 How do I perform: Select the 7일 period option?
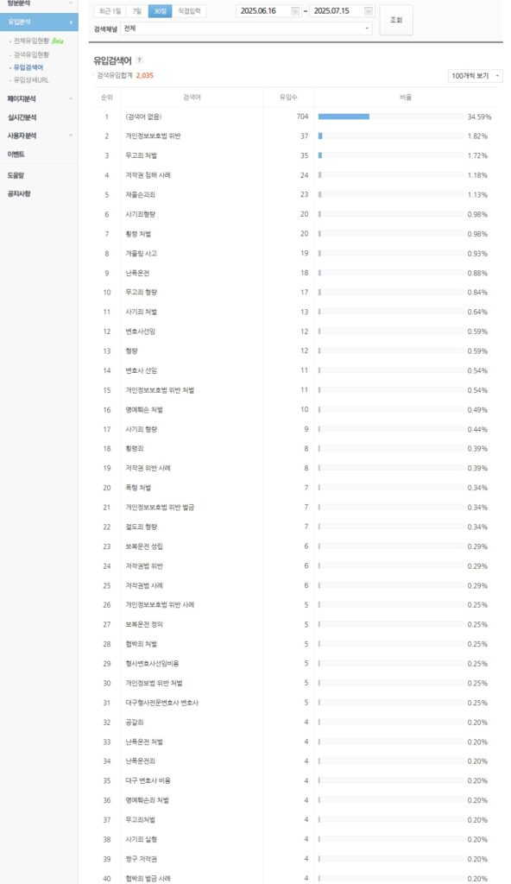(137, 11)
